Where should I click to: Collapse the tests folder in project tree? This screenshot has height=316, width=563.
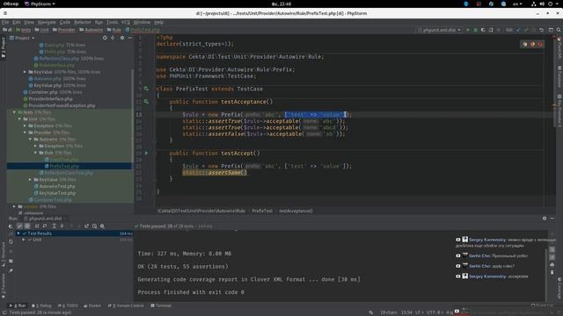[x=14, y=112]
